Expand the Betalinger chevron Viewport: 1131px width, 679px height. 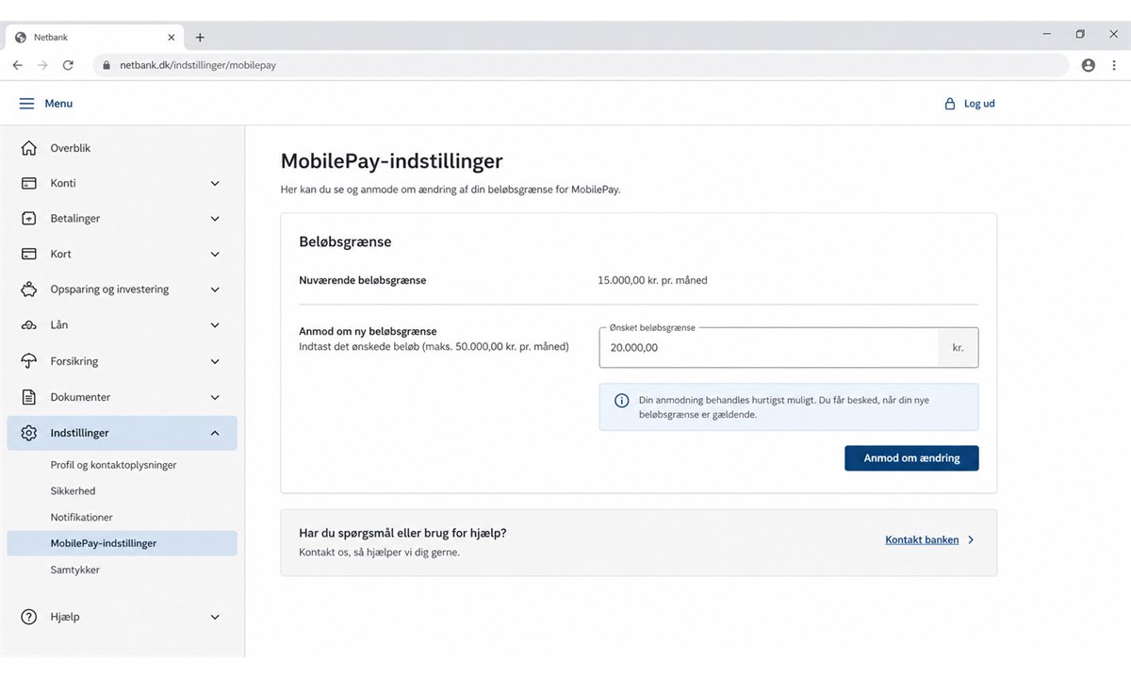[215, 219]
